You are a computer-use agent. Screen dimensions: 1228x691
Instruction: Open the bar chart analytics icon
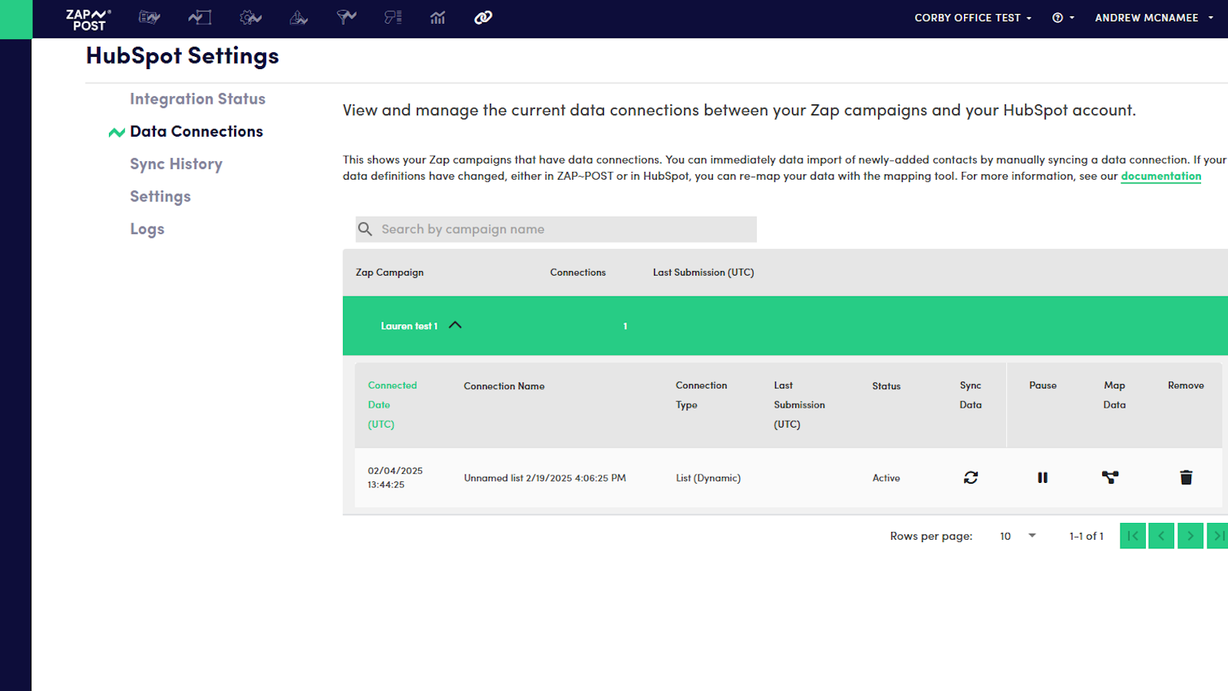437,18
